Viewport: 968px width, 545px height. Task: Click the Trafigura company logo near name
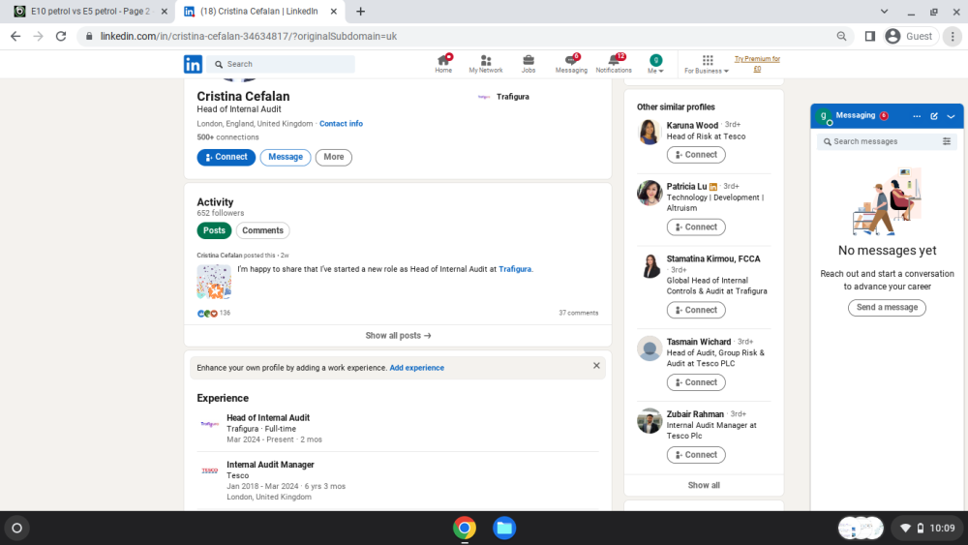click(x=484, y=97)
